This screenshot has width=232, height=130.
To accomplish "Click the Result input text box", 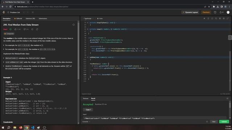I will click(x=154, y=118).
